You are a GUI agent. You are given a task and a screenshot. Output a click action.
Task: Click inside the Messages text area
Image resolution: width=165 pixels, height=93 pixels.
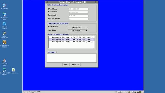tap(72, 58)
